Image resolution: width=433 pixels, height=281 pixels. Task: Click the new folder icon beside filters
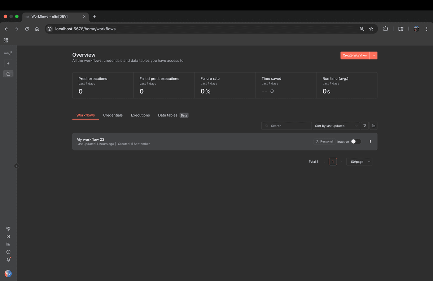pos(373,126)
